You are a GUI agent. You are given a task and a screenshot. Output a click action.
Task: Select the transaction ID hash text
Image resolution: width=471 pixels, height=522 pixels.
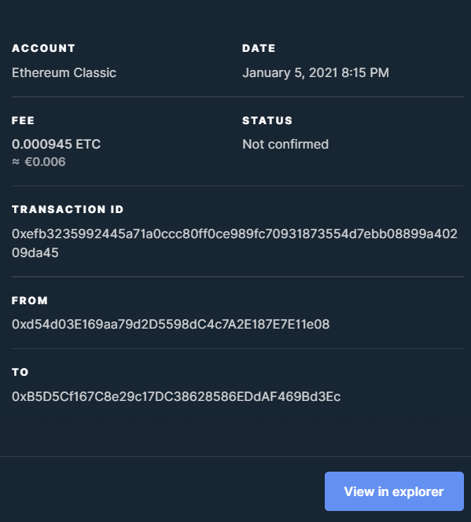[x=234, y=243]
